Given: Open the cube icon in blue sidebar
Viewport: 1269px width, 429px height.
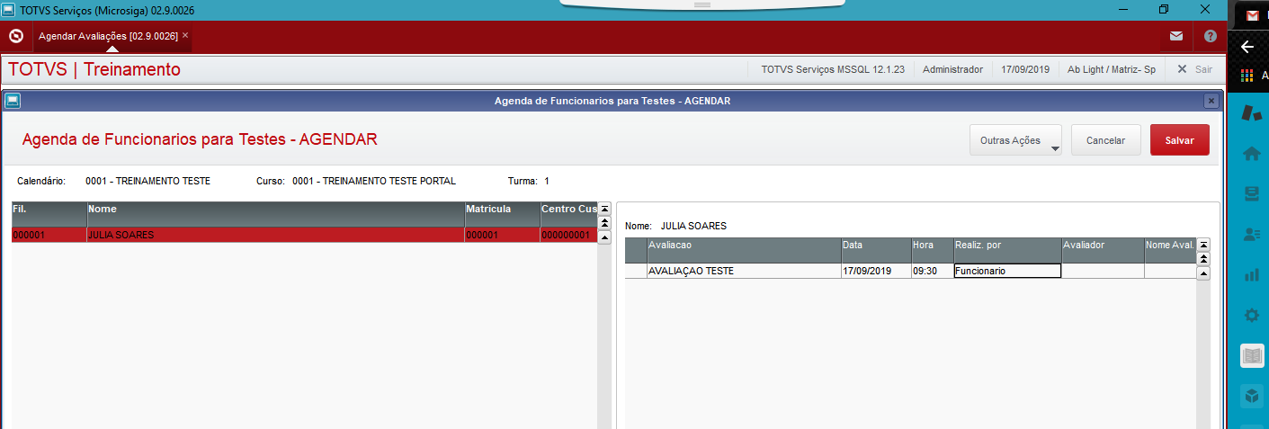Looking at the screenshot, I should tap(1251, 396).
